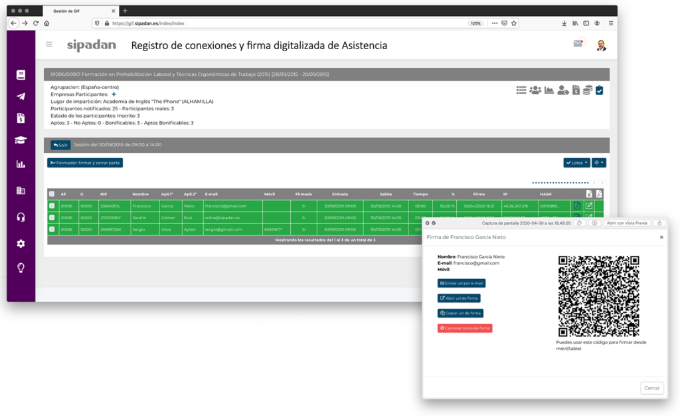The image size is (680, 416).
Task: Open the bar chart sidebar section
Action: 21,164
